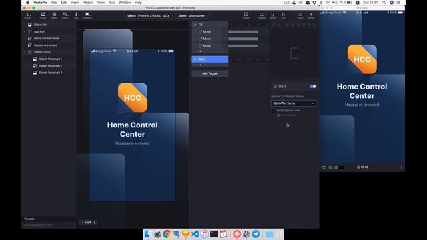Open the Insert menu
427x240 pixels.
(x=75, y=3)
